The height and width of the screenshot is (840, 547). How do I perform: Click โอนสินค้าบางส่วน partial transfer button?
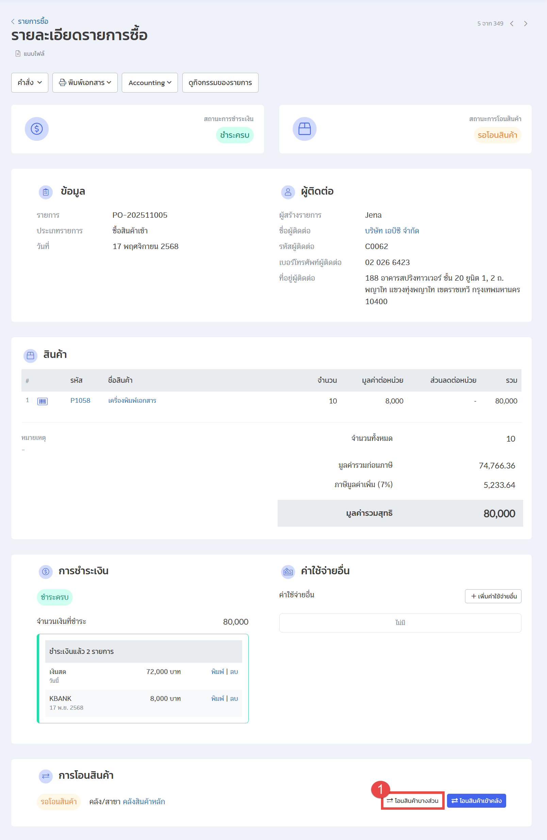[412, 801]
